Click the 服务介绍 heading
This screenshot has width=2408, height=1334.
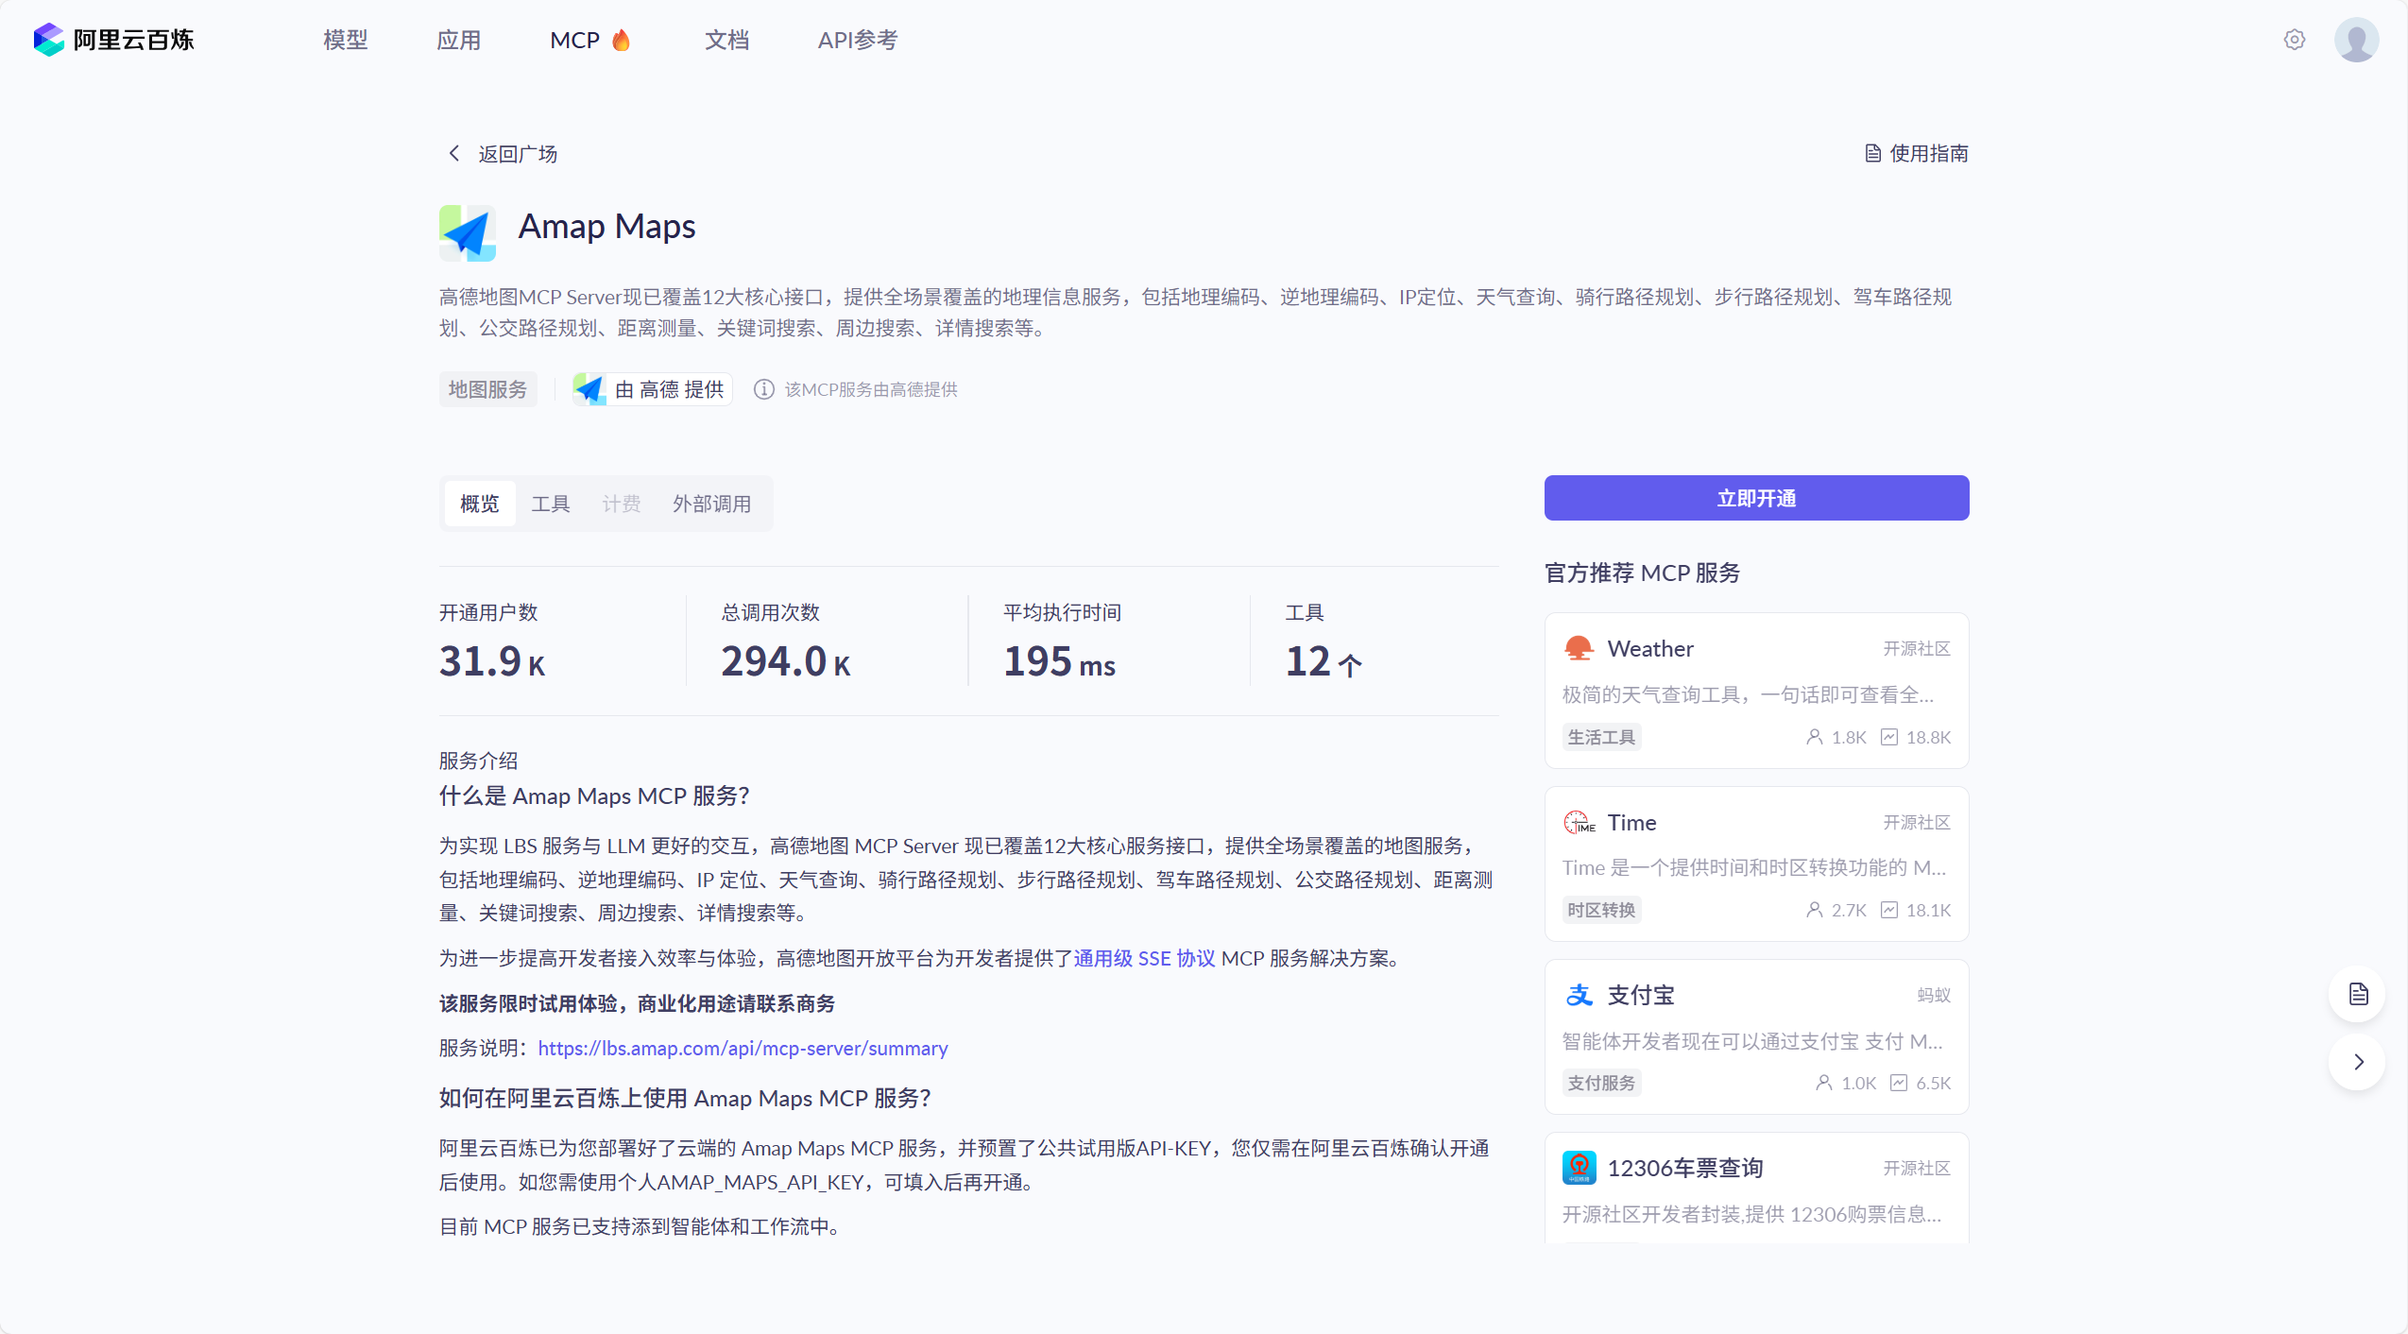click(x=478, y=761)
